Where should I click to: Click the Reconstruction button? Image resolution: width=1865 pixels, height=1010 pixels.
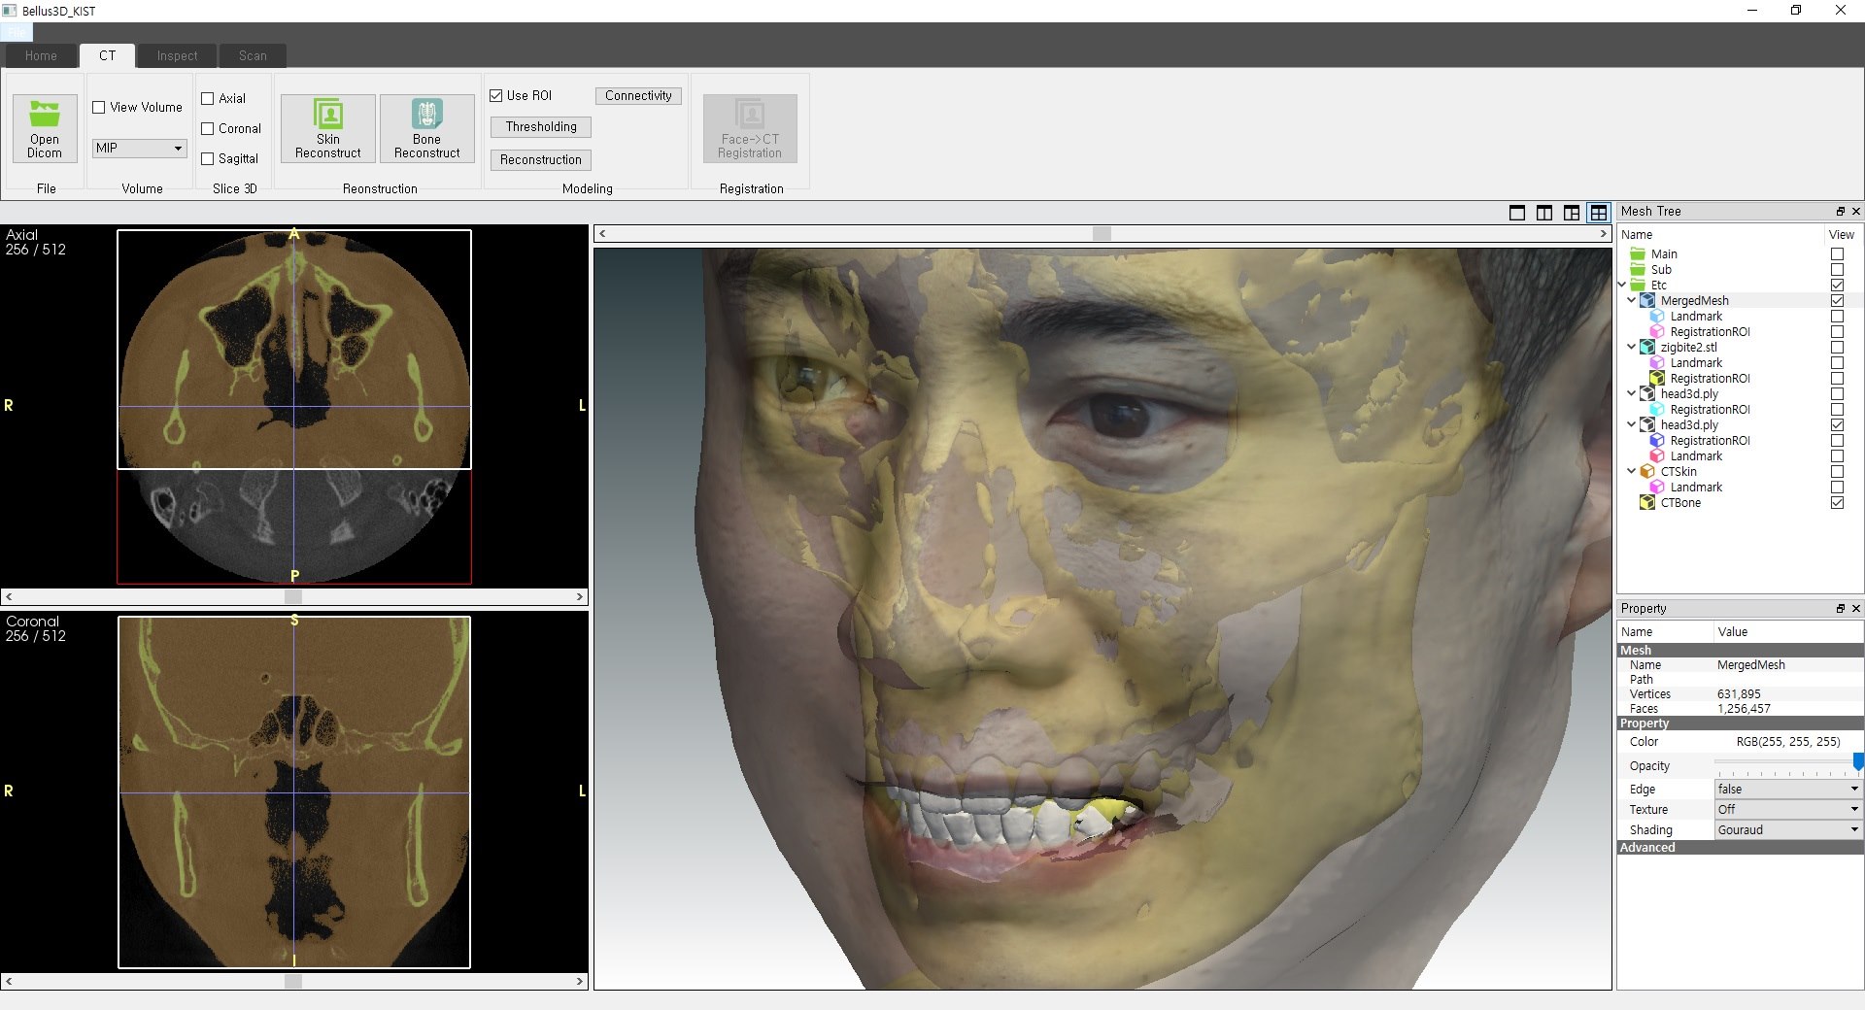pyautogui.click(x=541, y=160)
